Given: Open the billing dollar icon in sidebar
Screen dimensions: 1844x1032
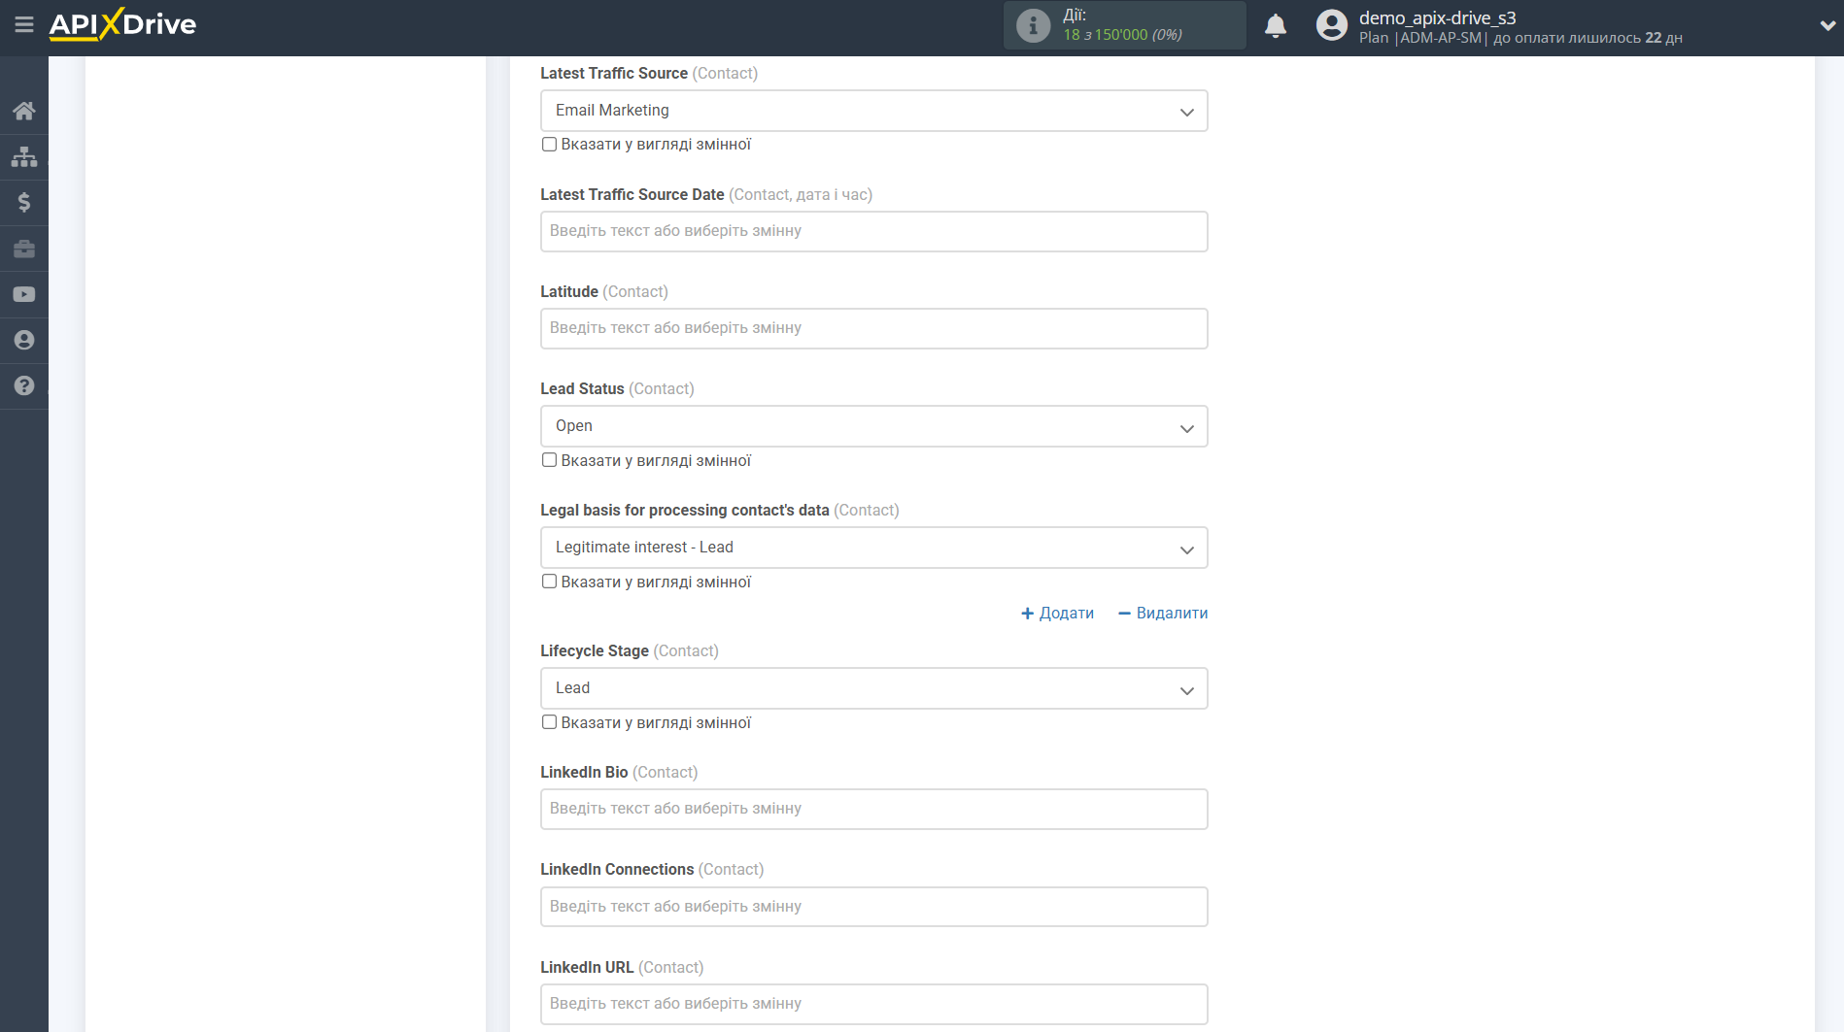Looking at the screenshot, I should pos(24,202).
